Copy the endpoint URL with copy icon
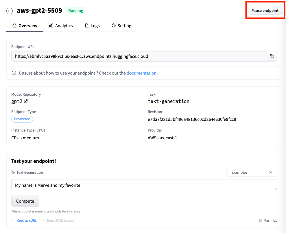286x233 pixels. pos(272,56)
